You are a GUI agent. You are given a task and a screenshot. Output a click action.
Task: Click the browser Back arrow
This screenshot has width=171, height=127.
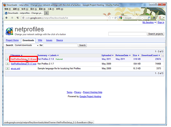click(x=6, y=18)
